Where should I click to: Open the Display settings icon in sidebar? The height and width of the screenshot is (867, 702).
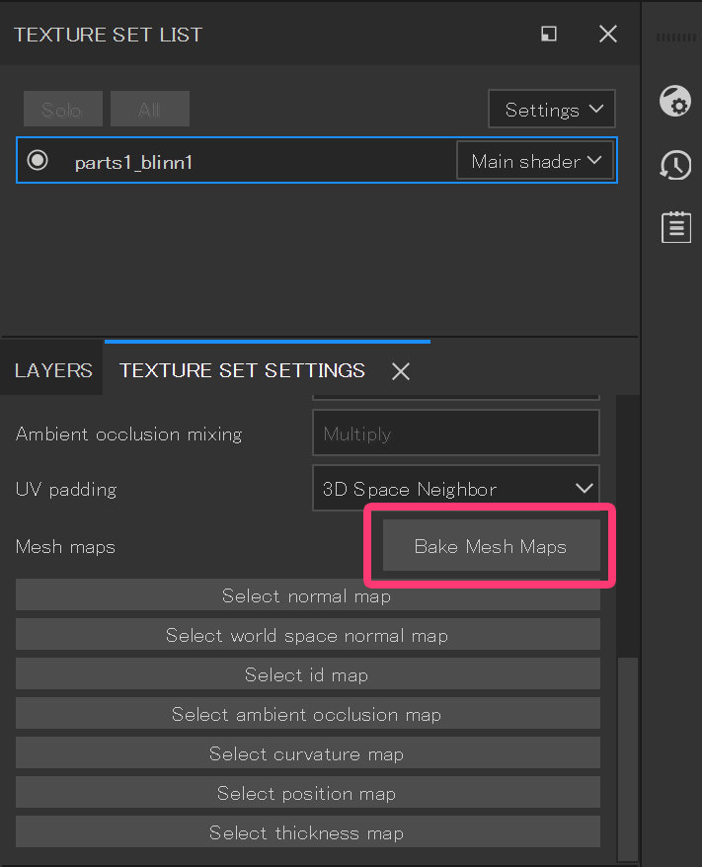[x=675, y=101]
